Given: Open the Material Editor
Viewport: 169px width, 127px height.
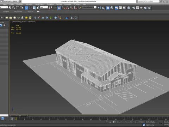Looking at the screenshot, I should click(x=129, y=8).
